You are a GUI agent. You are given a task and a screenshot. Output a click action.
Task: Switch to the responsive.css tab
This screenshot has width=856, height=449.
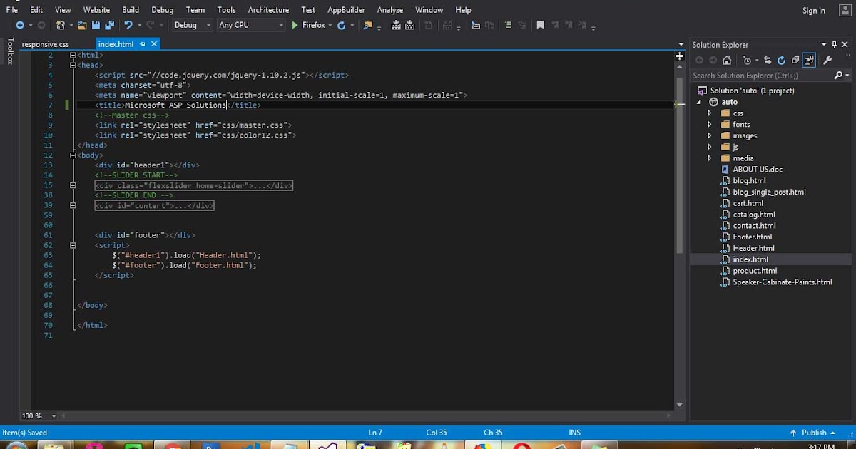pyautogui.click(x=46, y=43)
